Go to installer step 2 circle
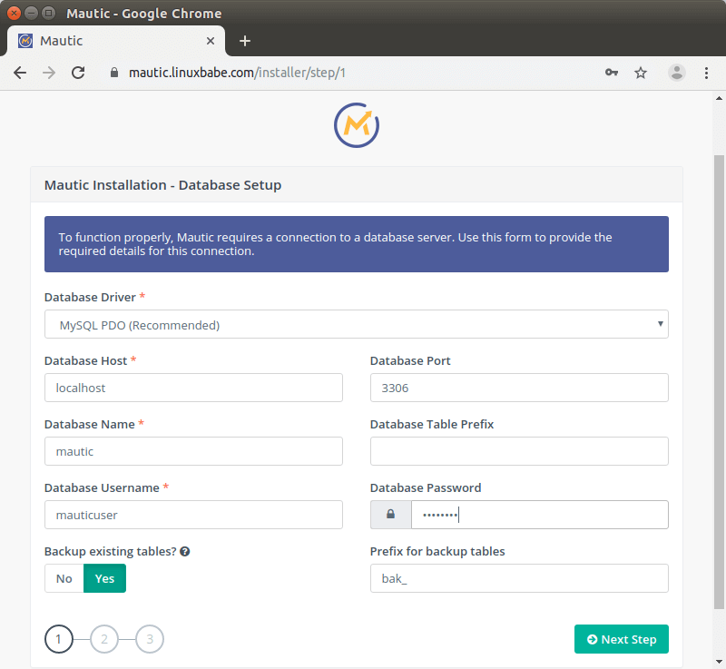Viewport: 726px width, 669px height. (104, 639)
